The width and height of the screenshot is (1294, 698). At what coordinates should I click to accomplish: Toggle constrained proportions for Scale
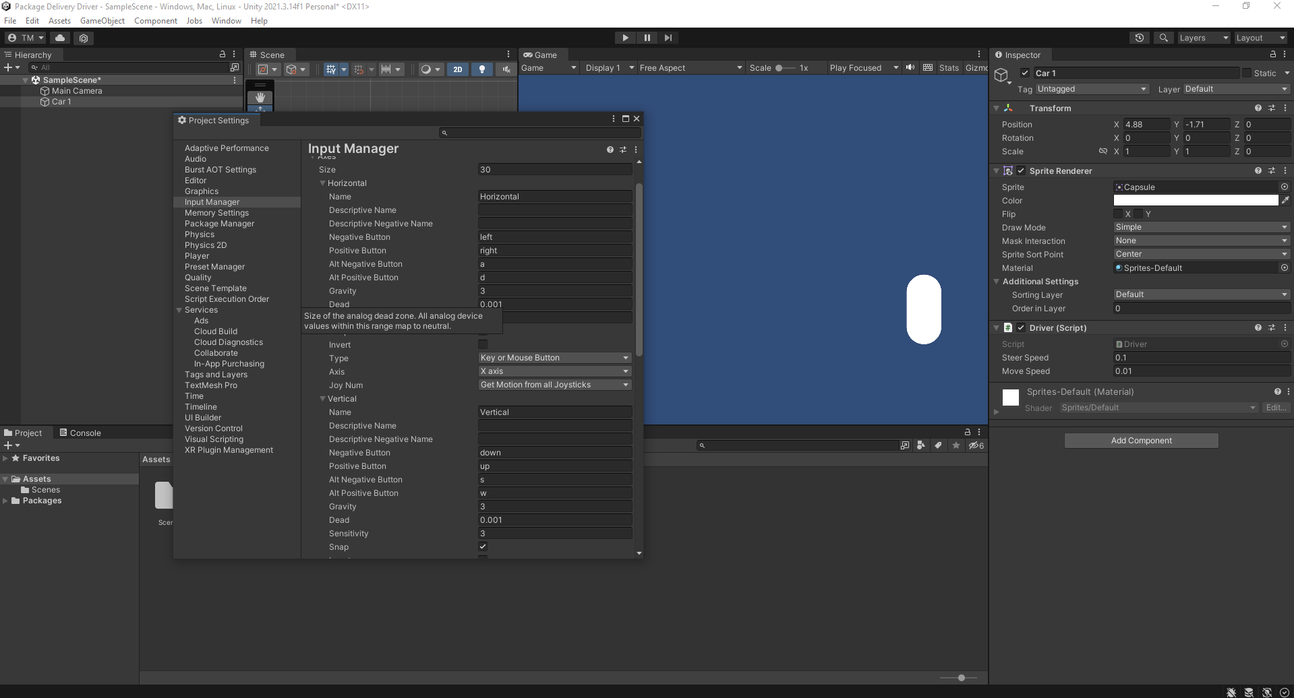tap(1103, 151)
